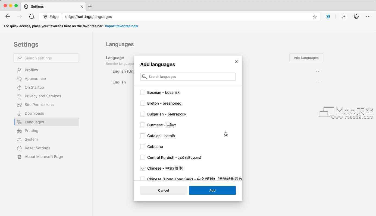
Task: Click the blue Add button
Action: (212, 190)
